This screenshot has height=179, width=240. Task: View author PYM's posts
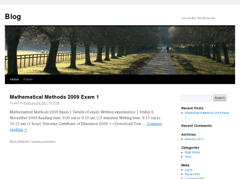click(56, 103)
